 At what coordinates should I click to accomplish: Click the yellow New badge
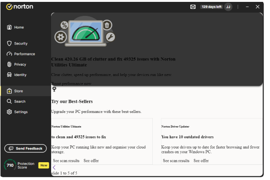[44, 165]
